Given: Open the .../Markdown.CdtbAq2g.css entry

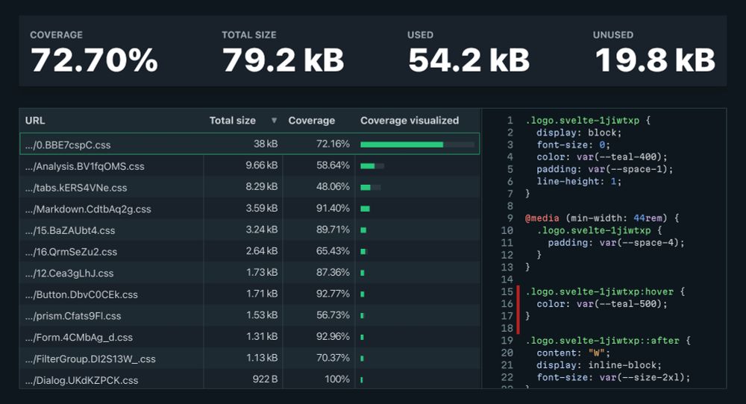Looking at the screenshot, I should click(x=88, y=209).
